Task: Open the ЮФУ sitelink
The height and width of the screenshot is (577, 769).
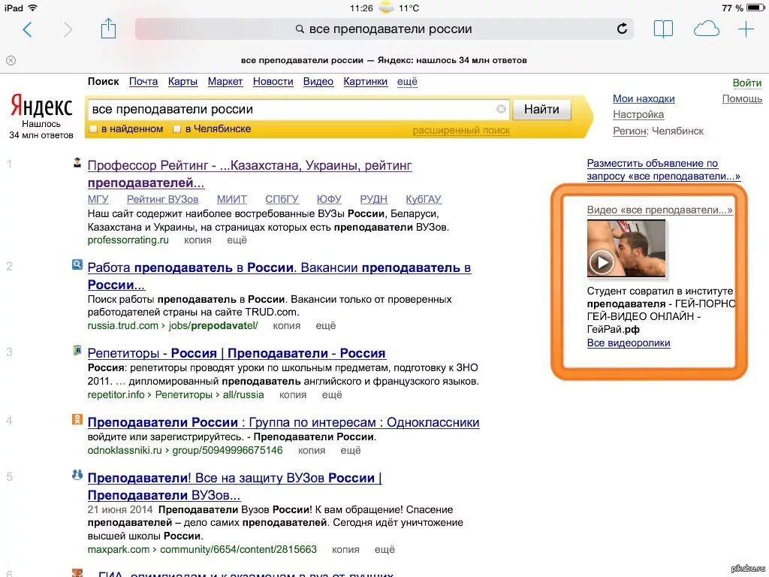Action: pyautogui.click(x=329, y=199)
